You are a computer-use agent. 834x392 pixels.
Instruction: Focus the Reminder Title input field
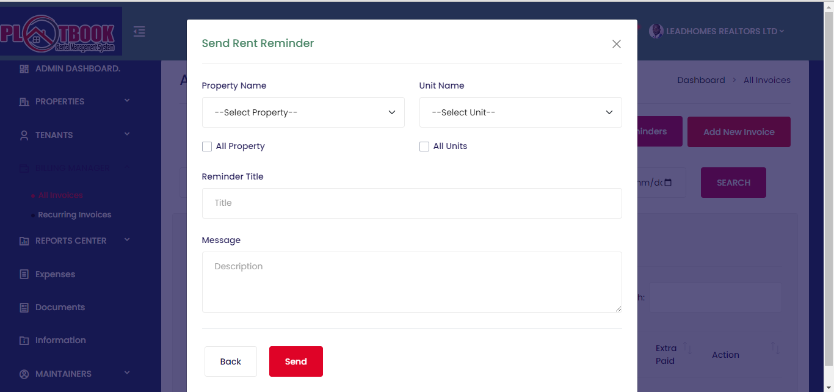412,203
